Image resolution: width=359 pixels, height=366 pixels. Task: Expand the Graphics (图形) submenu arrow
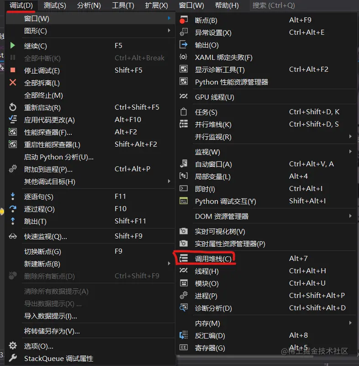[x=169, y=31]
